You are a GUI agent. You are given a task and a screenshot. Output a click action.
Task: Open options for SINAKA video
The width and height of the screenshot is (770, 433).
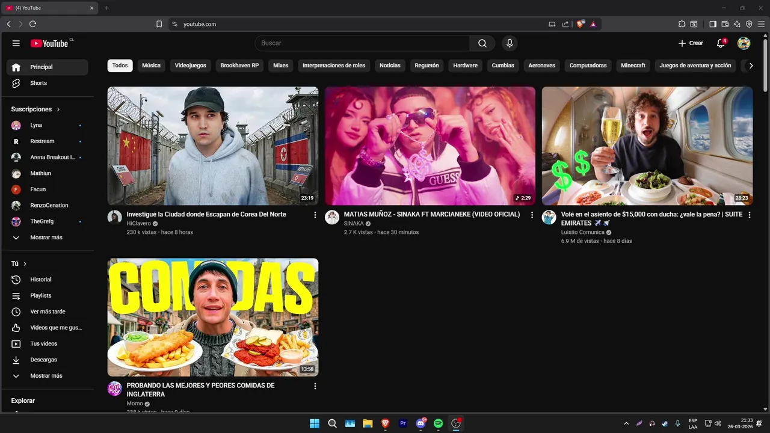[532, 215]
